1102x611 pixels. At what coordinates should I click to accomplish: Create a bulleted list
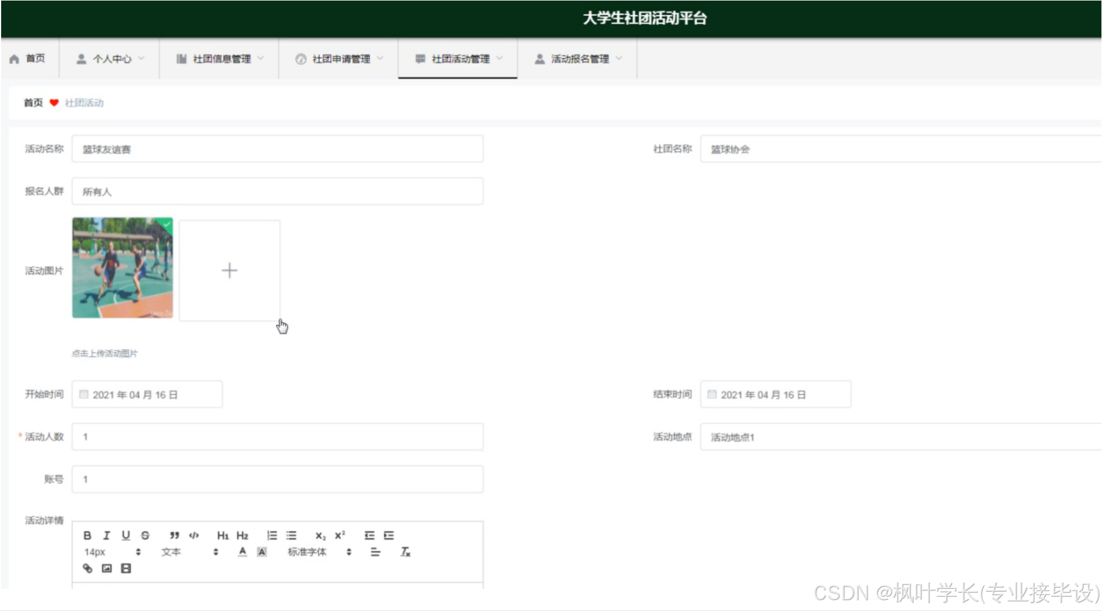pyautogui.click(x=291, y=535)
